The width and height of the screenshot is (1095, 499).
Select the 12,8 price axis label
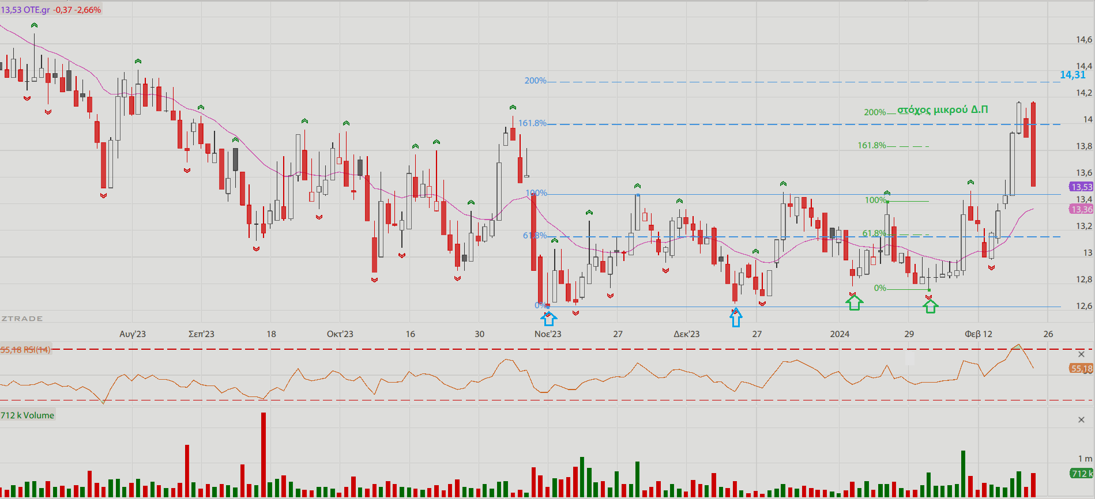(1084, 279)
